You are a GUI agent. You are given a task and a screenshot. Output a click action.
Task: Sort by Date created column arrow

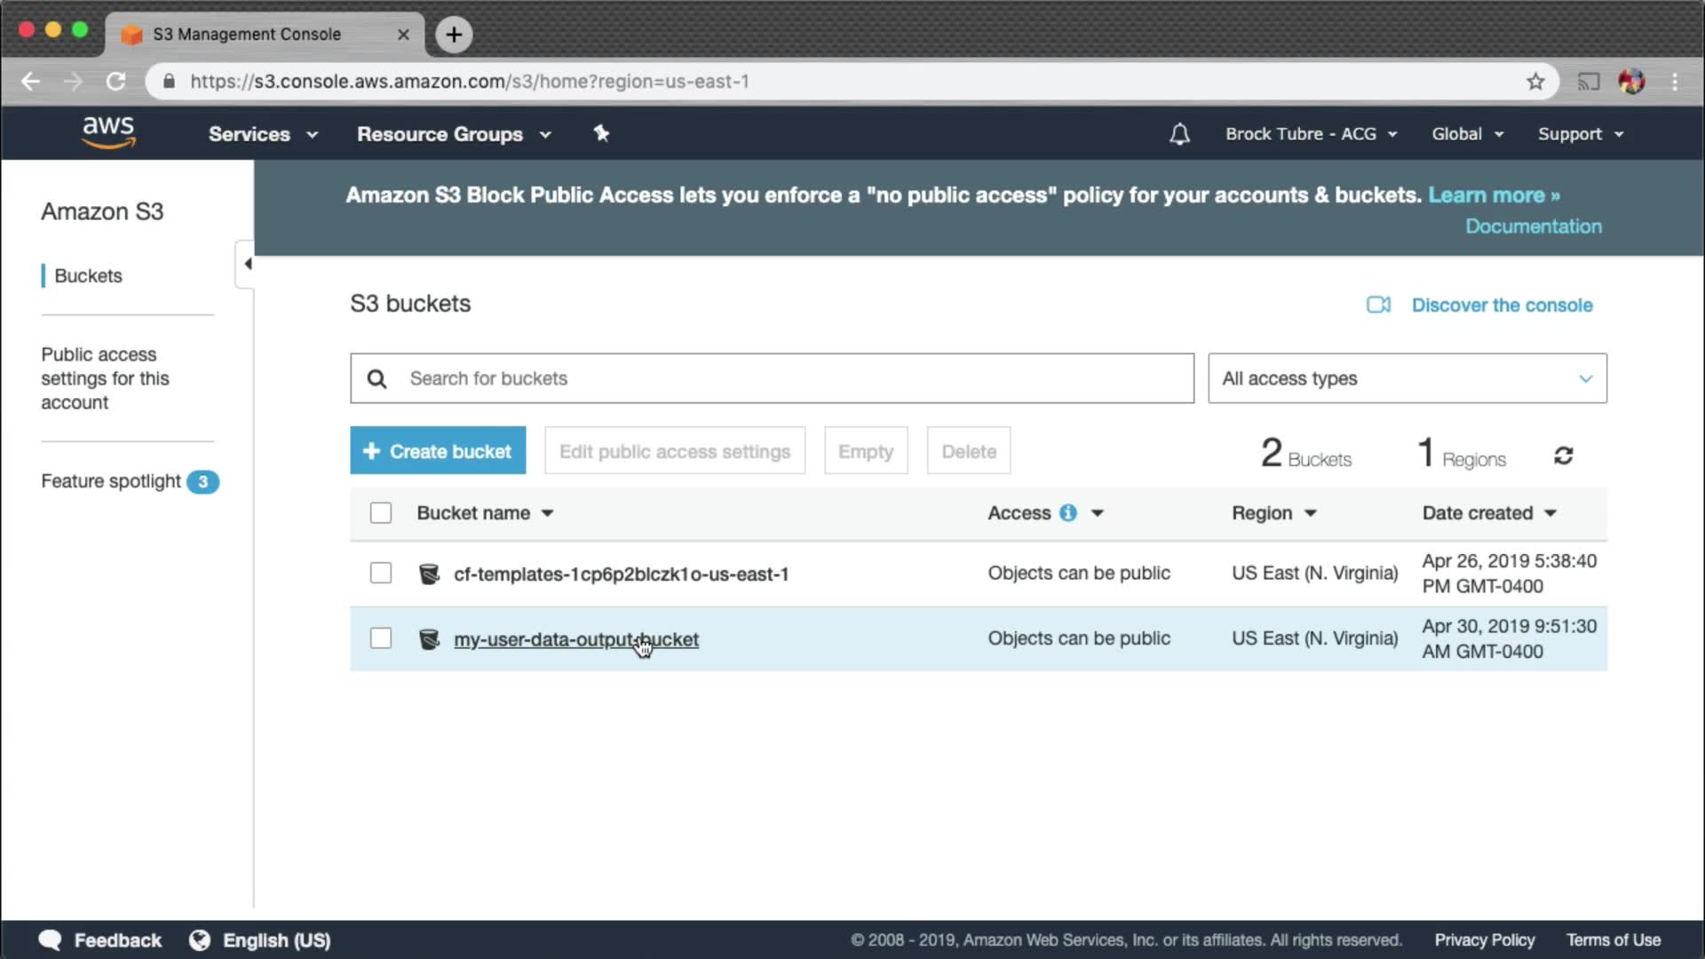click(x=1550, y=513)
